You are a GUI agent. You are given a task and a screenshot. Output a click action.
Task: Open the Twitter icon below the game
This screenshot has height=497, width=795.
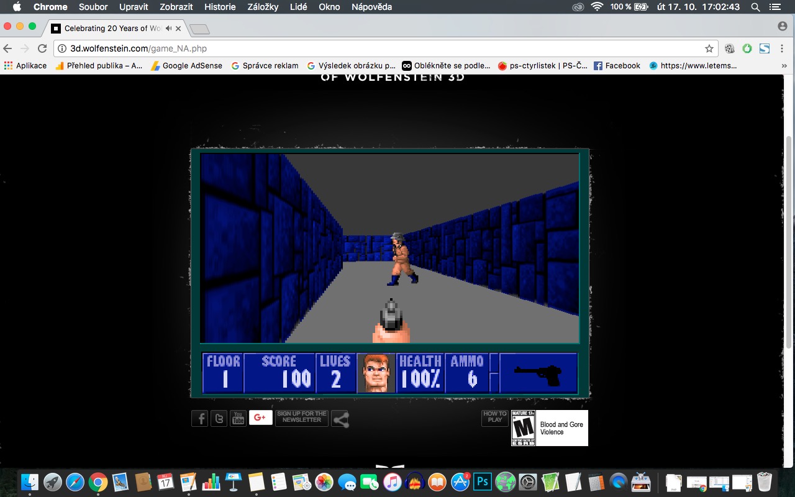[219, 418]
